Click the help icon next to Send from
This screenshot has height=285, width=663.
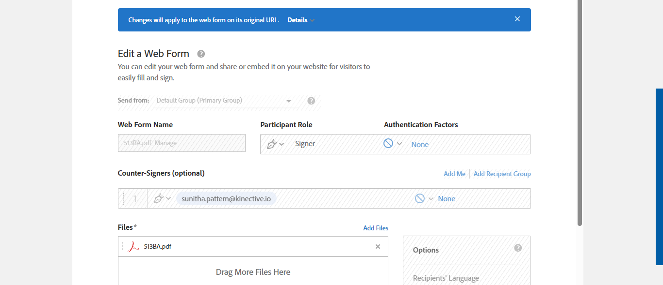click(x=311, y=101)
